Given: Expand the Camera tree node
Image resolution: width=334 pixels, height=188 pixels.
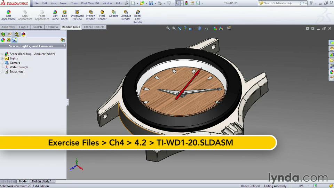Looking at the screenshot, I should pyautogui.click(x=2, y=63).
